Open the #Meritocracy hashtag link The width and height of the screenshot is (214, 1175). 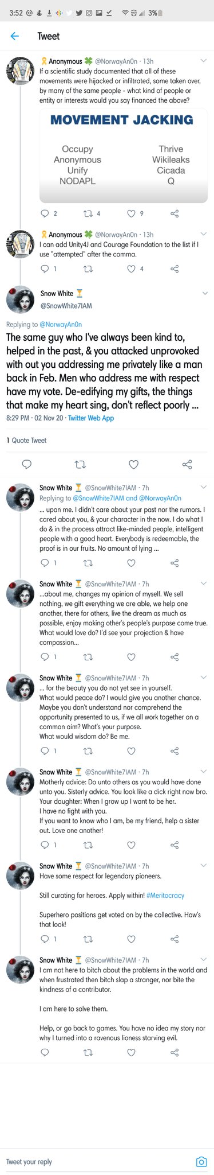click(x=165, y=895)
